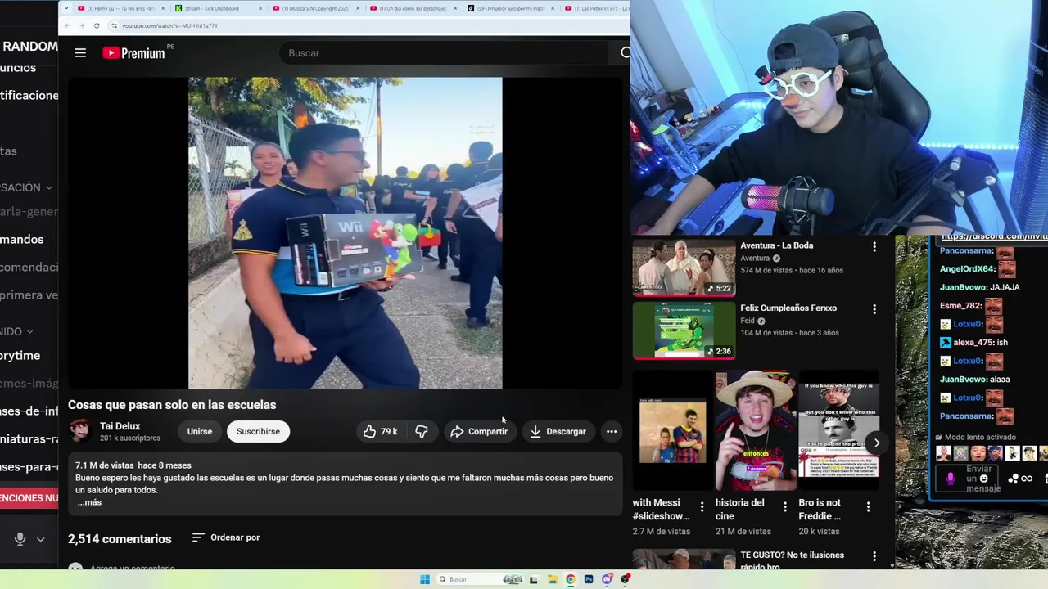Open options for 'Bro is not Freddie' short
The height and width of the screenshot is (589, 1048).
868,507
